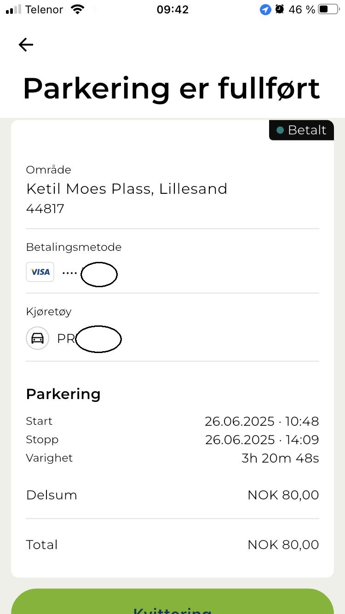This screenshot has height=614, width=345.
Task: Tap the Kjøretøy label
Action: click(49, 312)
